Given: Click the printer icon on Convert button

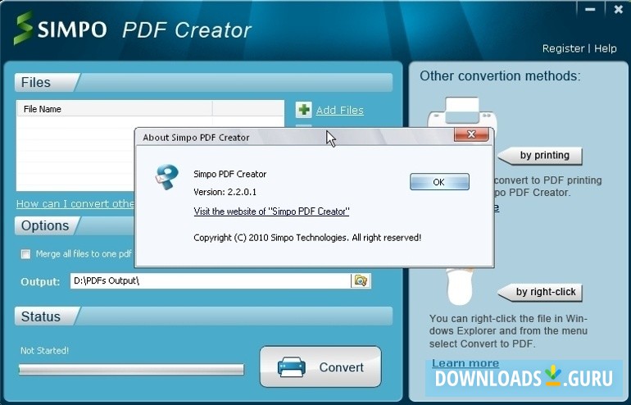Looking at the screenshot, I should coord(292,366).
